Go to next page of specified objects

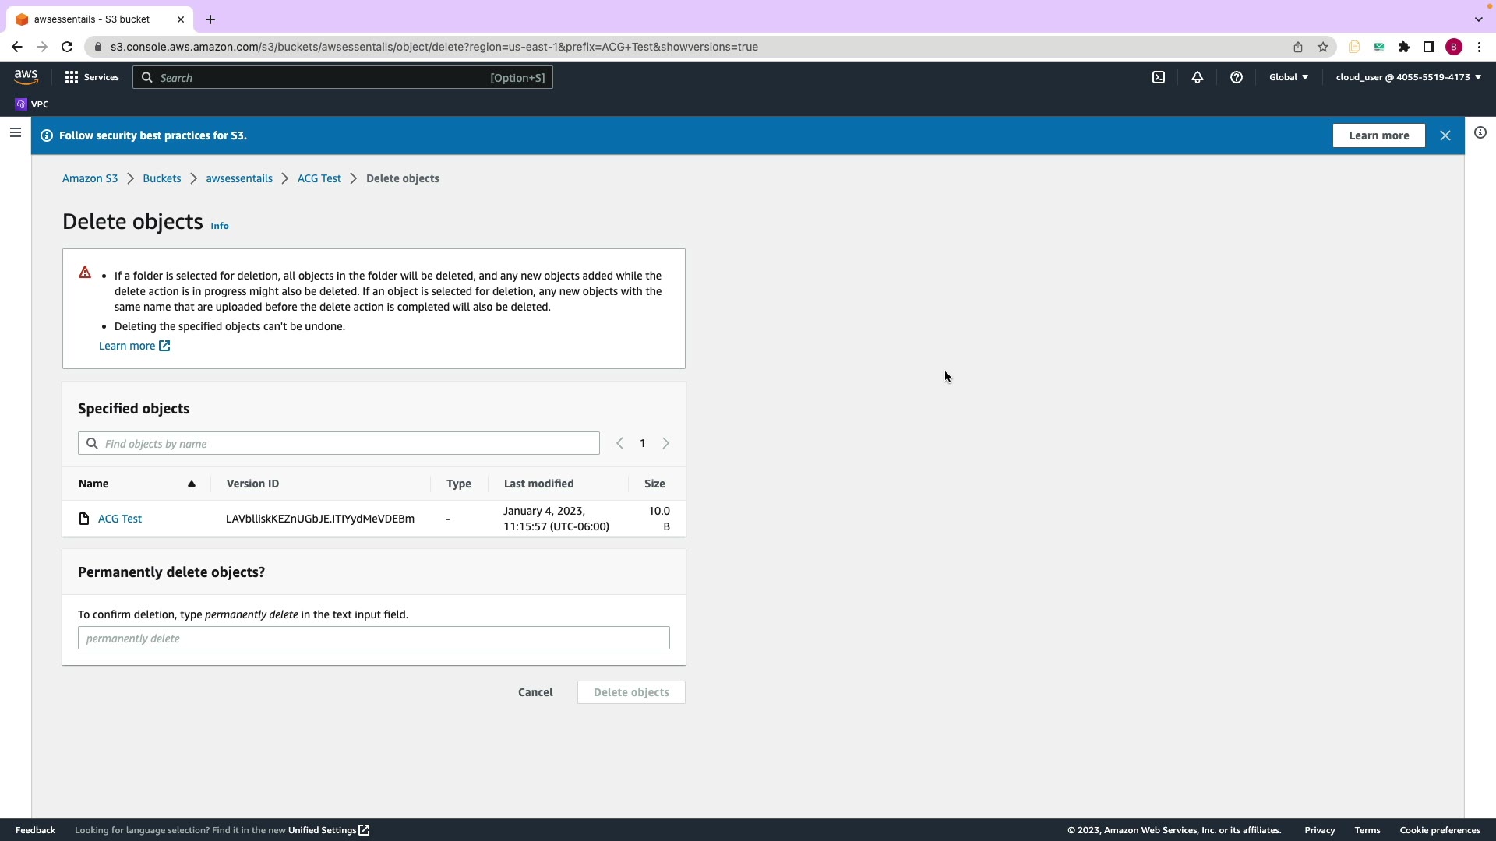click(x=666, y=443)
